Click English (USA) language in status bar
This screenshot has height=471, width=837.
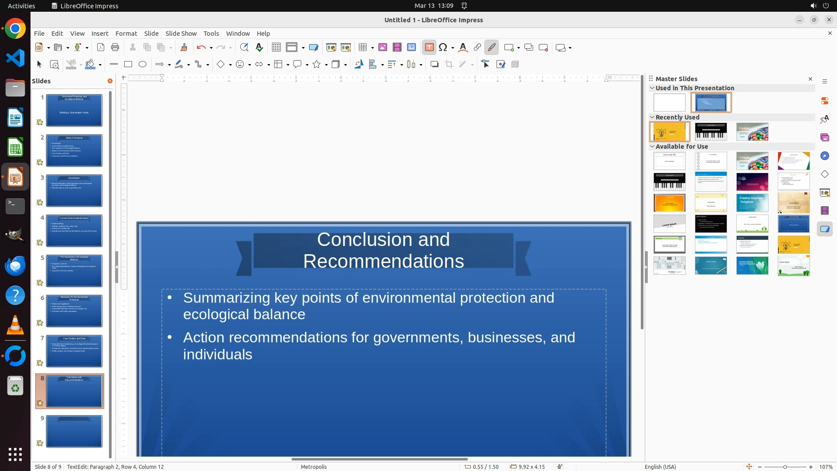coord(660,467)
